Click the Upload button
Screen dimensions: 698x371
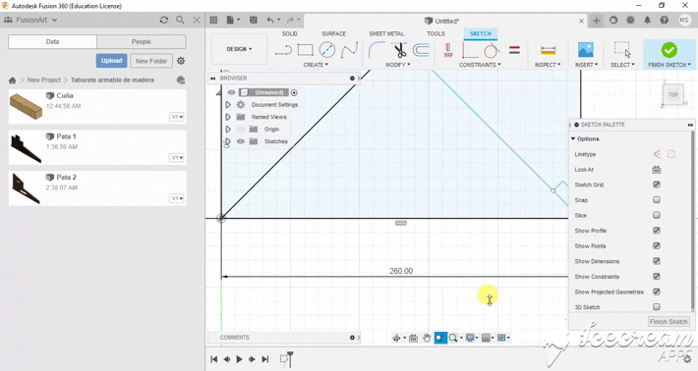(x=111, y=61)
